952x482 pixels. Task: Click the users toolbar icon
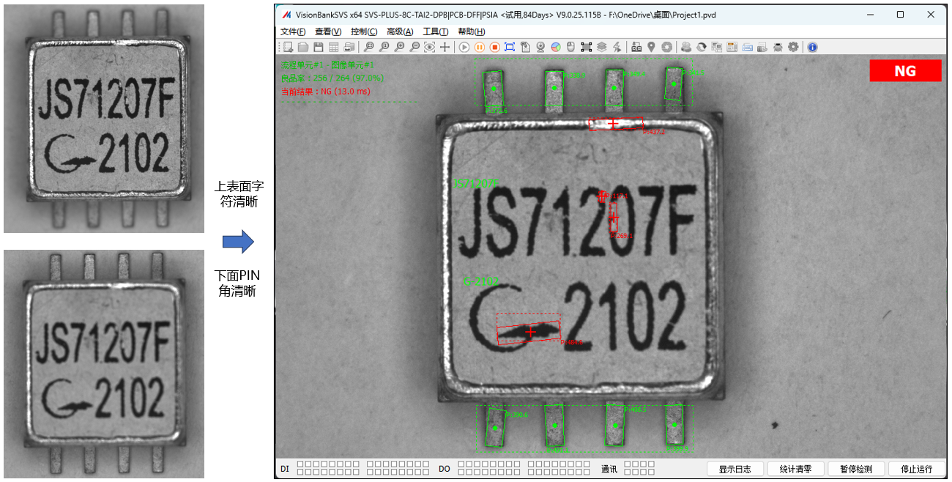(x=686, y=47)
